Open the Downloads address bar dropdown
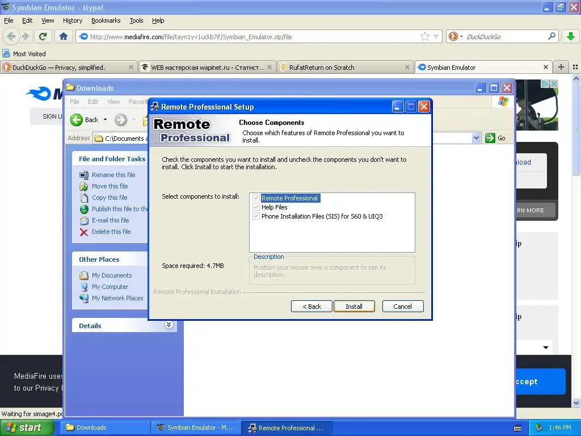Image resolution: width=581 pixels, height=436 pixels. [476, 138]
